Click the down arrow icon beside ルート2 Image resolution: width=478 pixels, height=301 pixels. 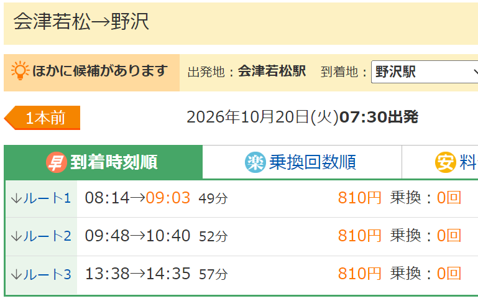(x=16, y=236)
